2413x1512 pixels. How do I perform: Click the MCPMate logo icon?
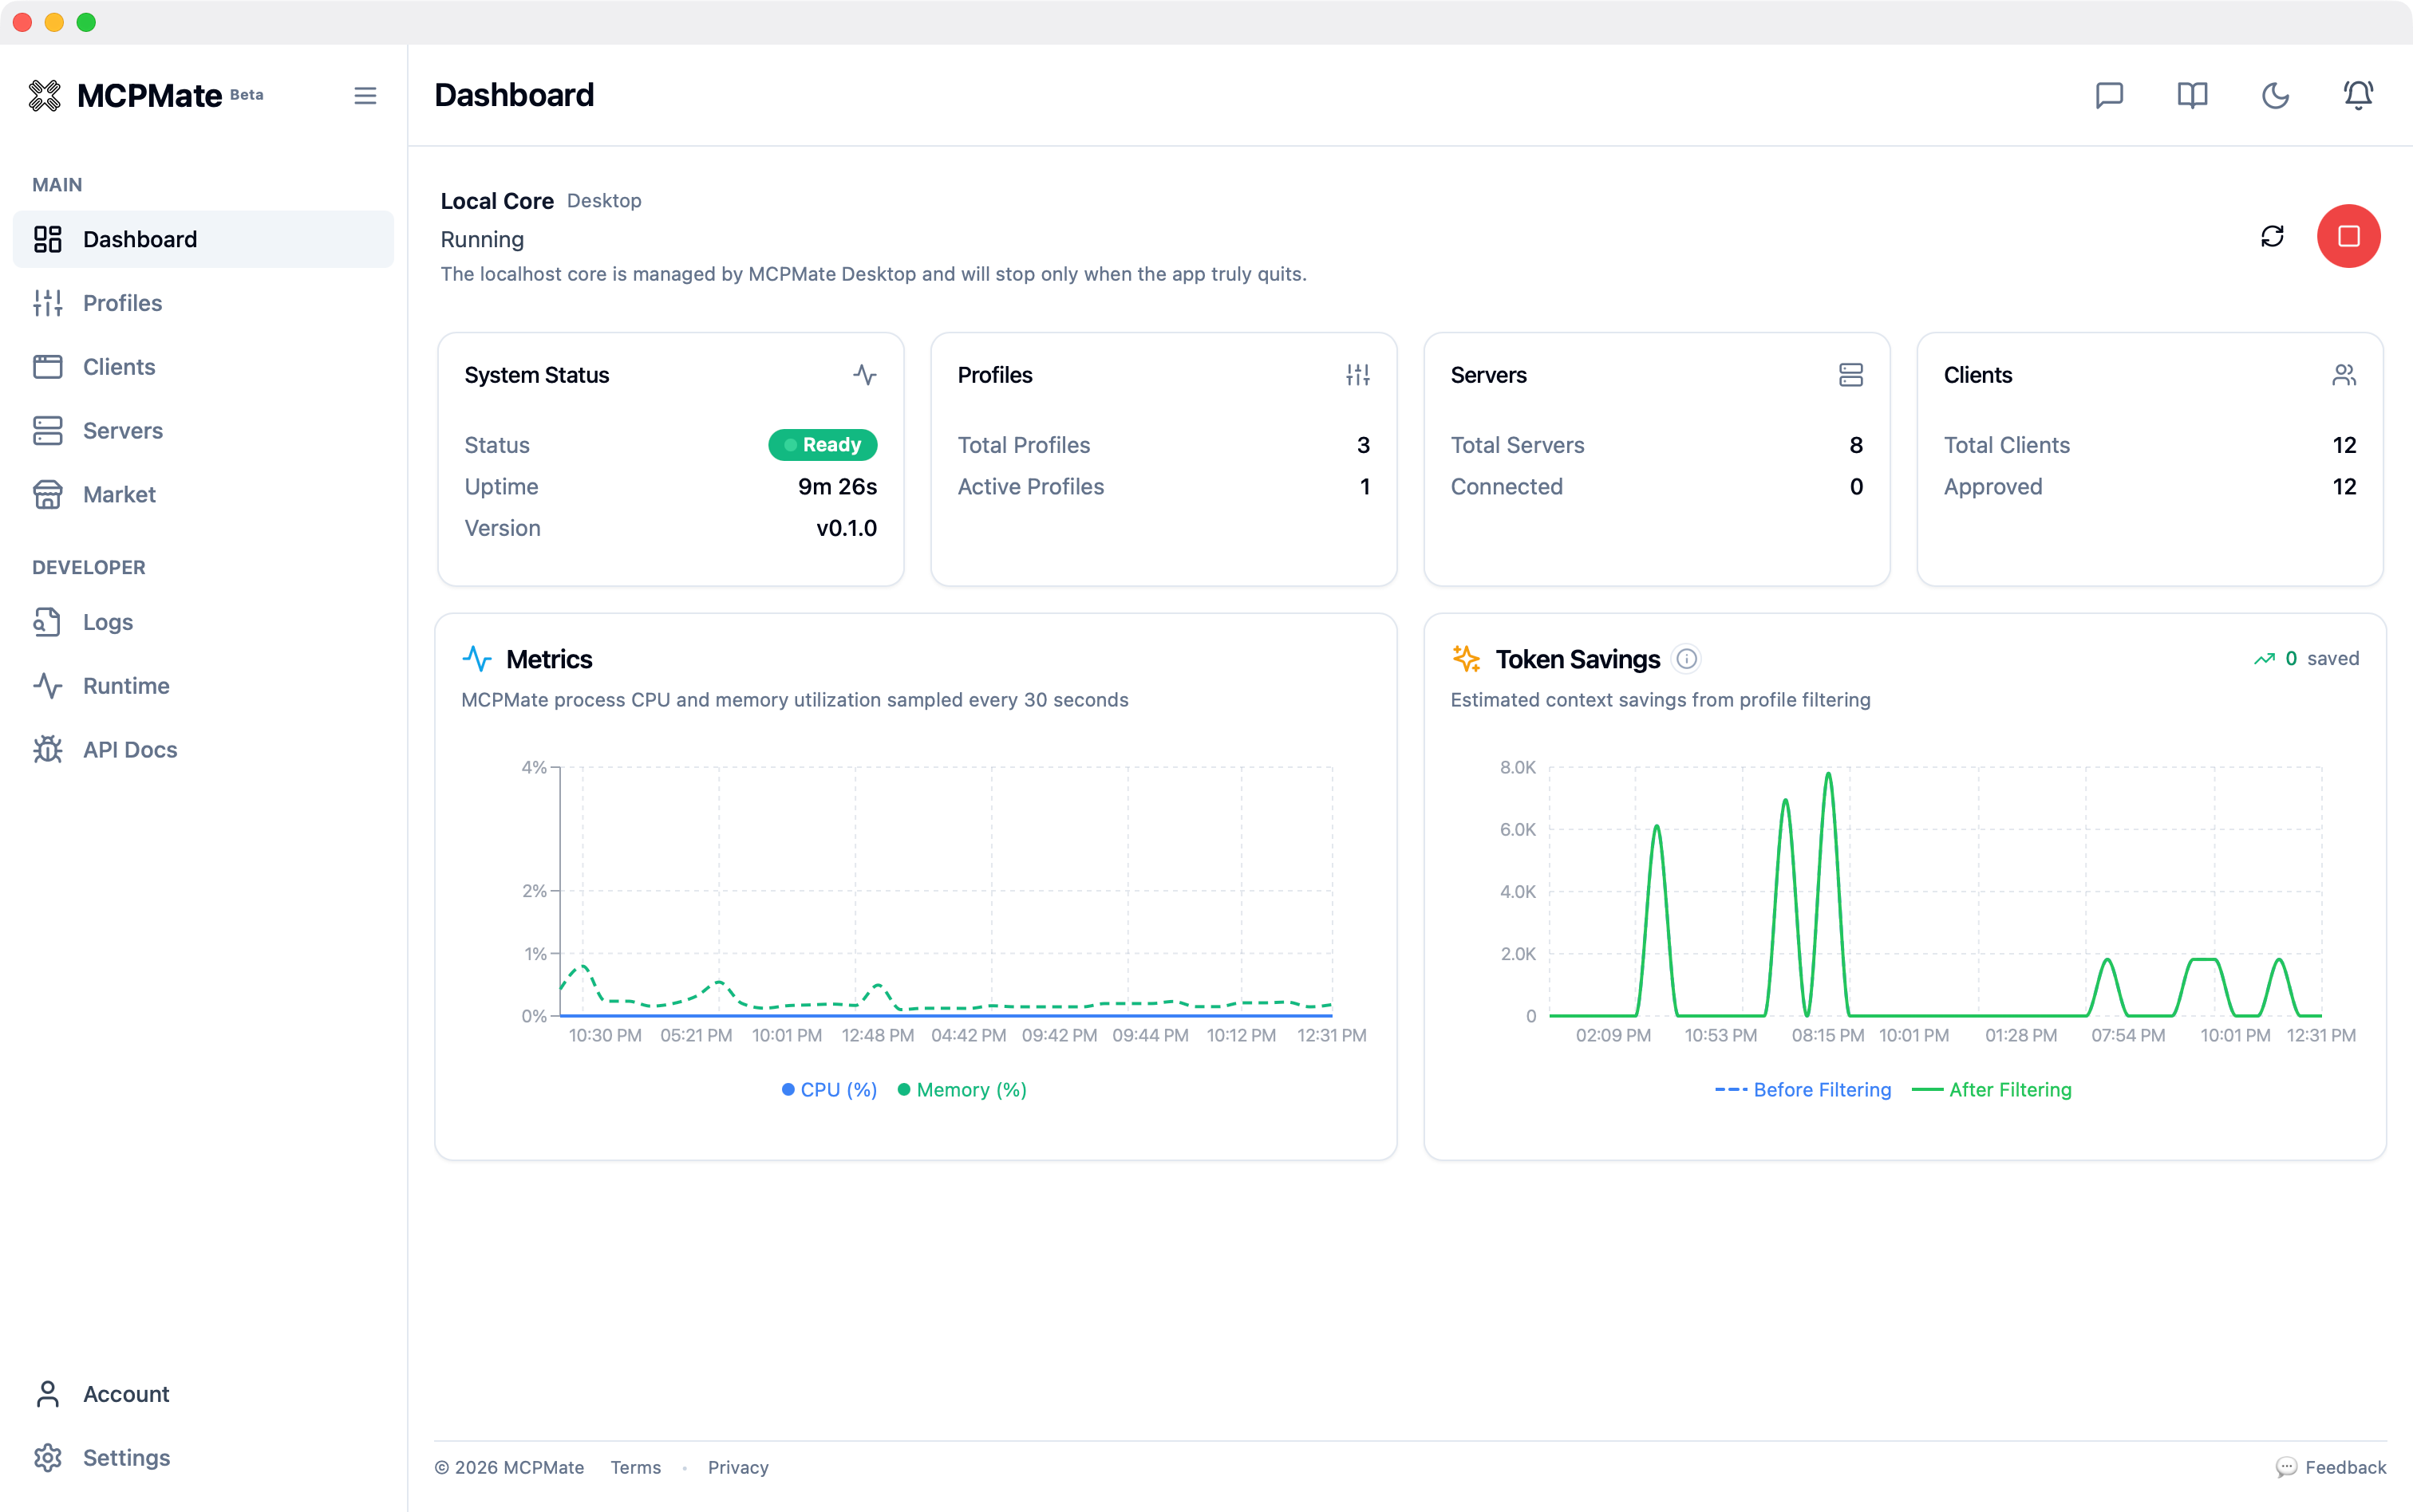click(x=45, y=95)
